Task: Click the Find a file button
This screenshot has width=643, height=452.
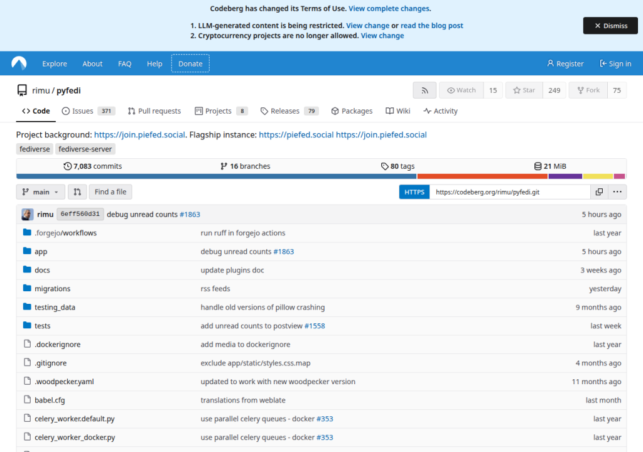Action: [111, 192]
